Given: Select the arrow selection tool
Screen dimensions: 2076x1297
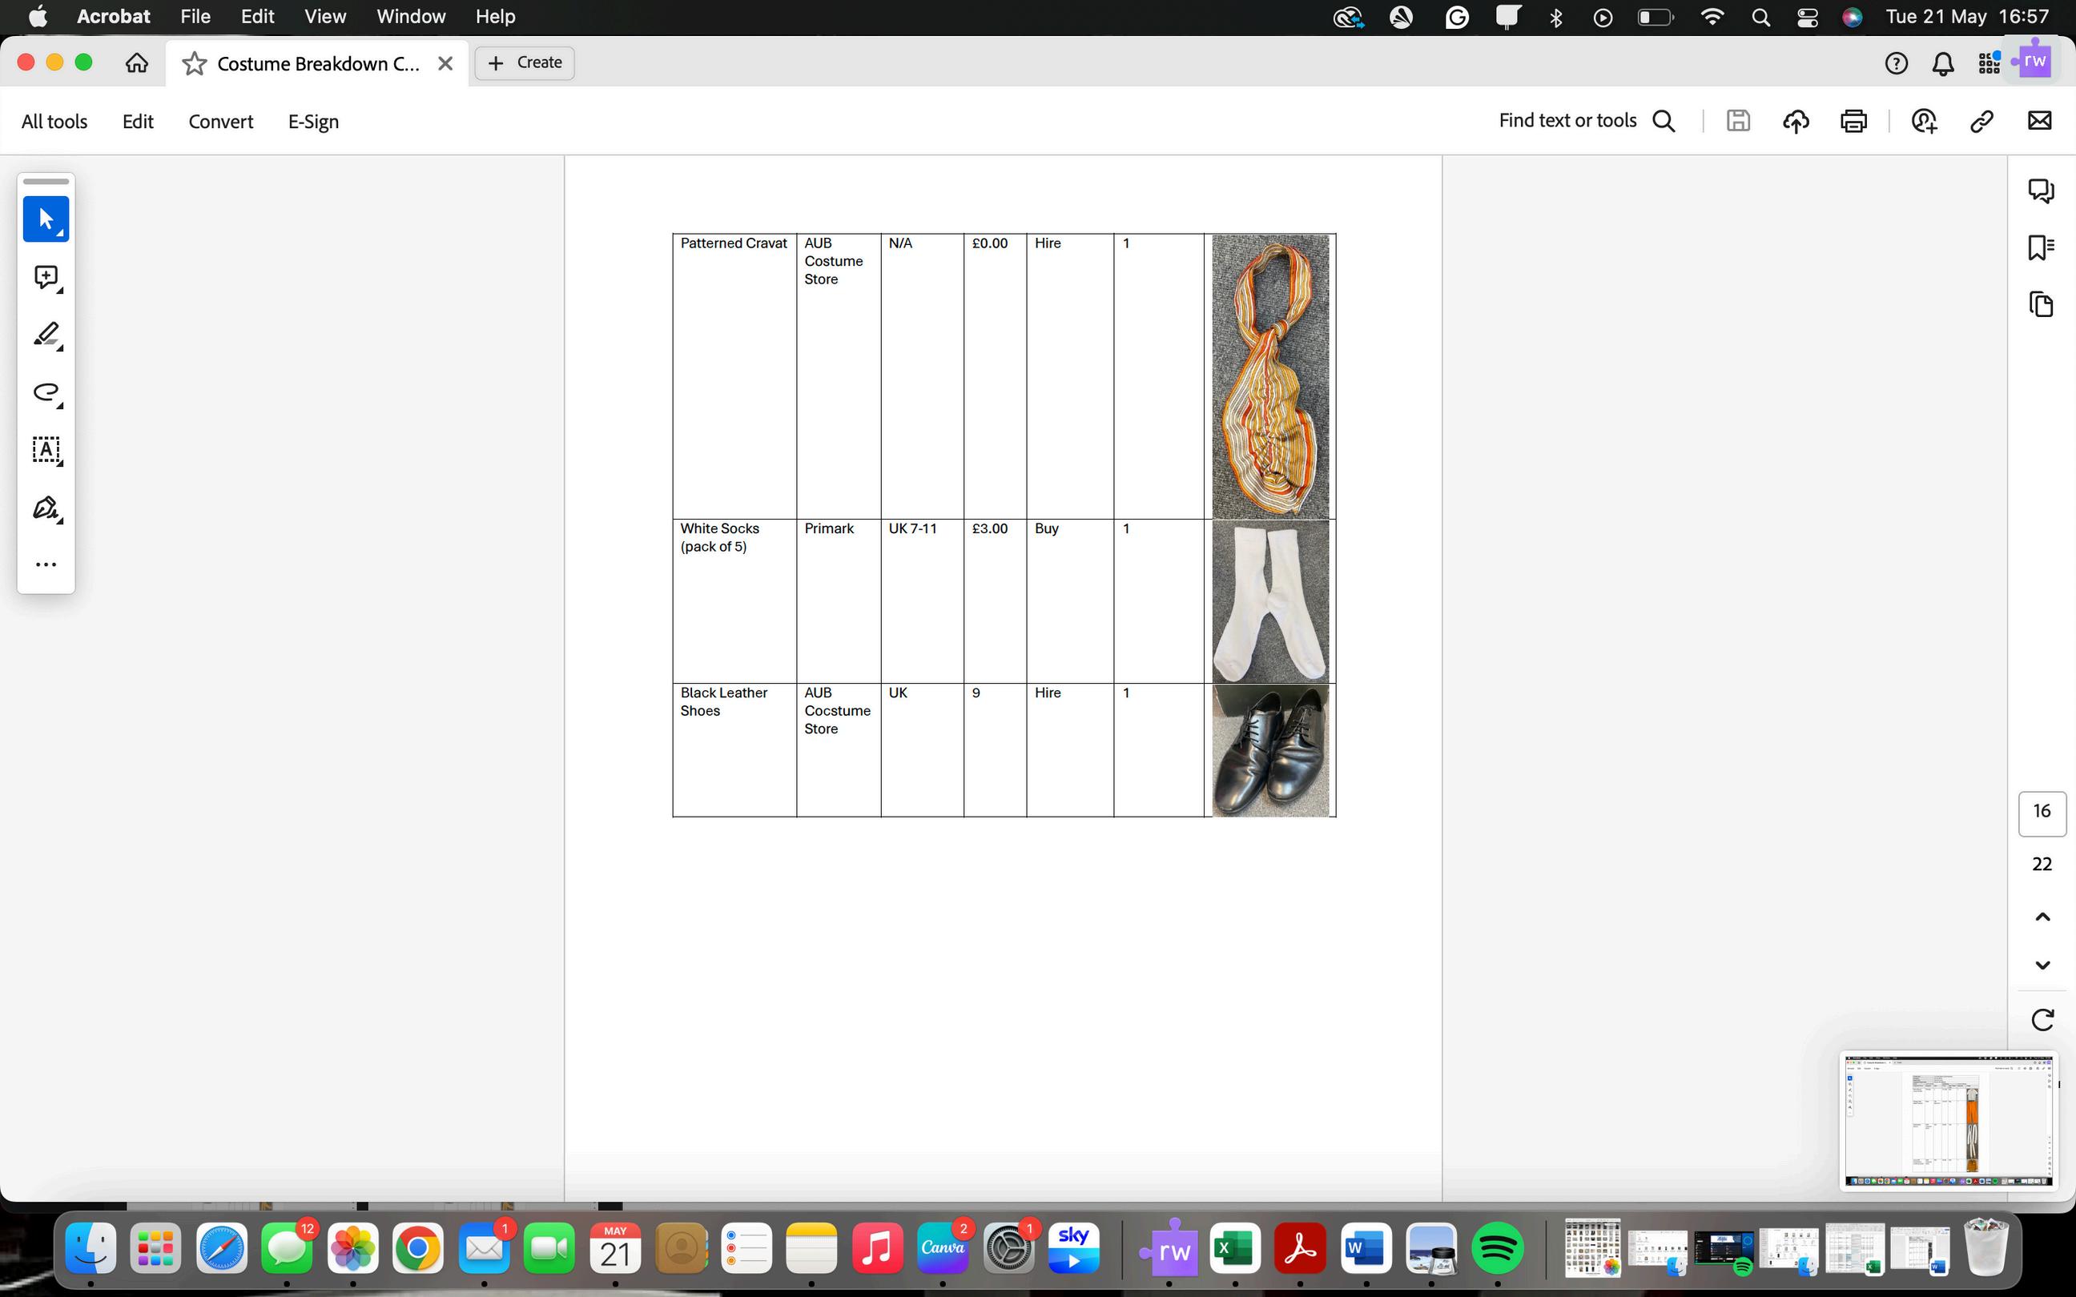Looking at the screenshot, I should 46,219.
